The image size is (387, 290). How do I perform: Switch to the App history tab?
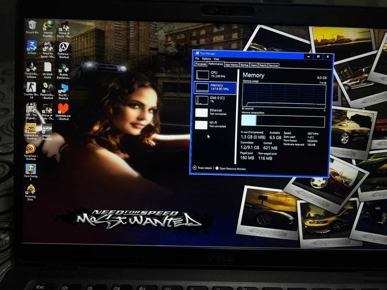231,65
